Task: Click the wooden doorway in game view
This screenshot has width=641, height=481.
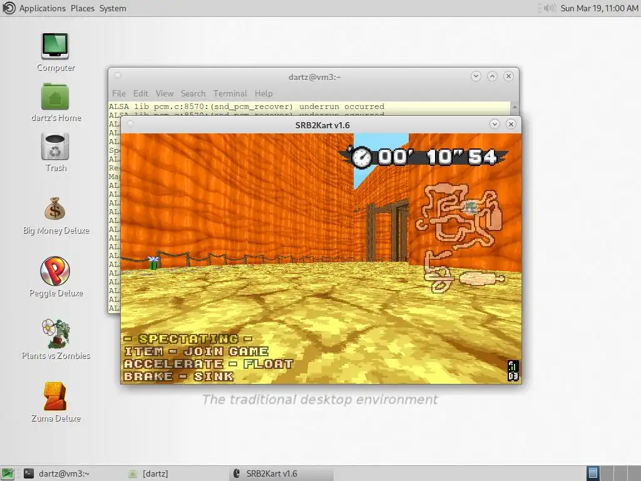Action: point(387,231)
